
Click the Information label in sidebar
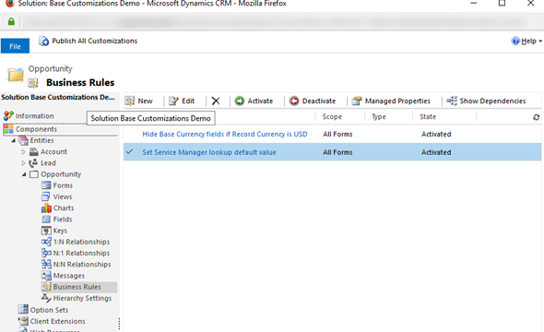35,116
